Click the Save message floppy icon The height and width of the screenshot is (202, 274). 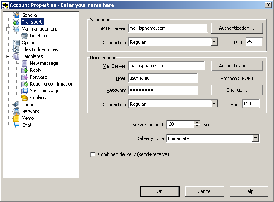tap(25, 91)
